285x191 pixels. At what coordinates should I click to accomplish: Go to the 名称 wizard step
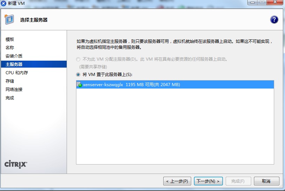coord(10,47)
